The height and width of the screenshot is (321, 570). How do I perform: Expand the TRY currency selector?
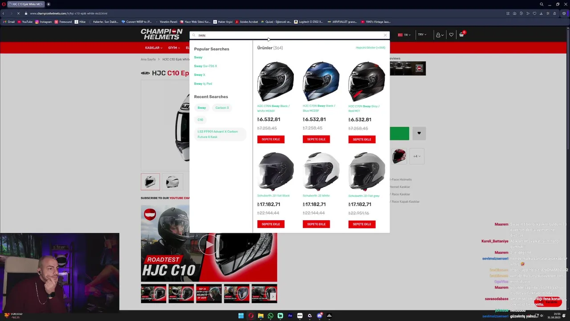(x=422, y=35)
